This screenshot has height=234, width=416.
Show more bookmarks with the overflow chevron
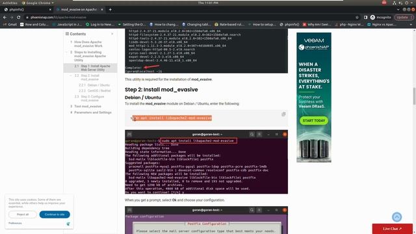point(411,25)
